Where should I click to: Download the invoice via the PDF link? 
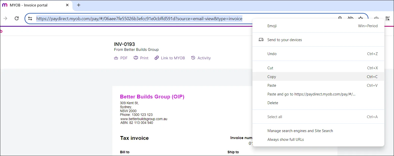pos(124,58)
